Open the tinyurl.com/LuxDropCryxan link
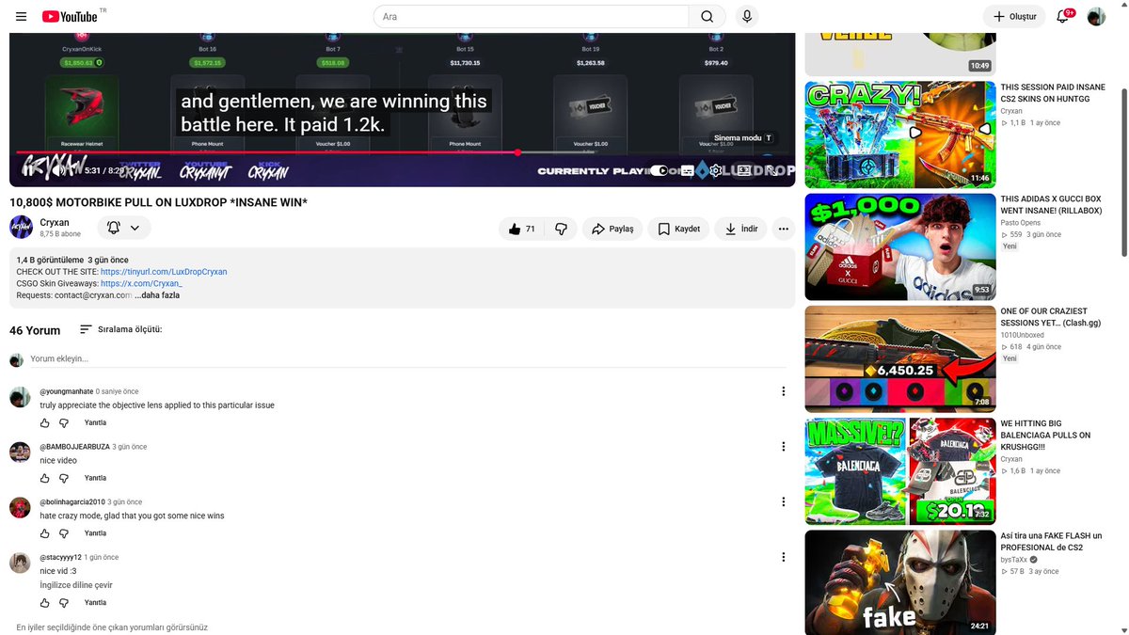The height and width of the screenshot is (635, 1129). pos(164,272)
